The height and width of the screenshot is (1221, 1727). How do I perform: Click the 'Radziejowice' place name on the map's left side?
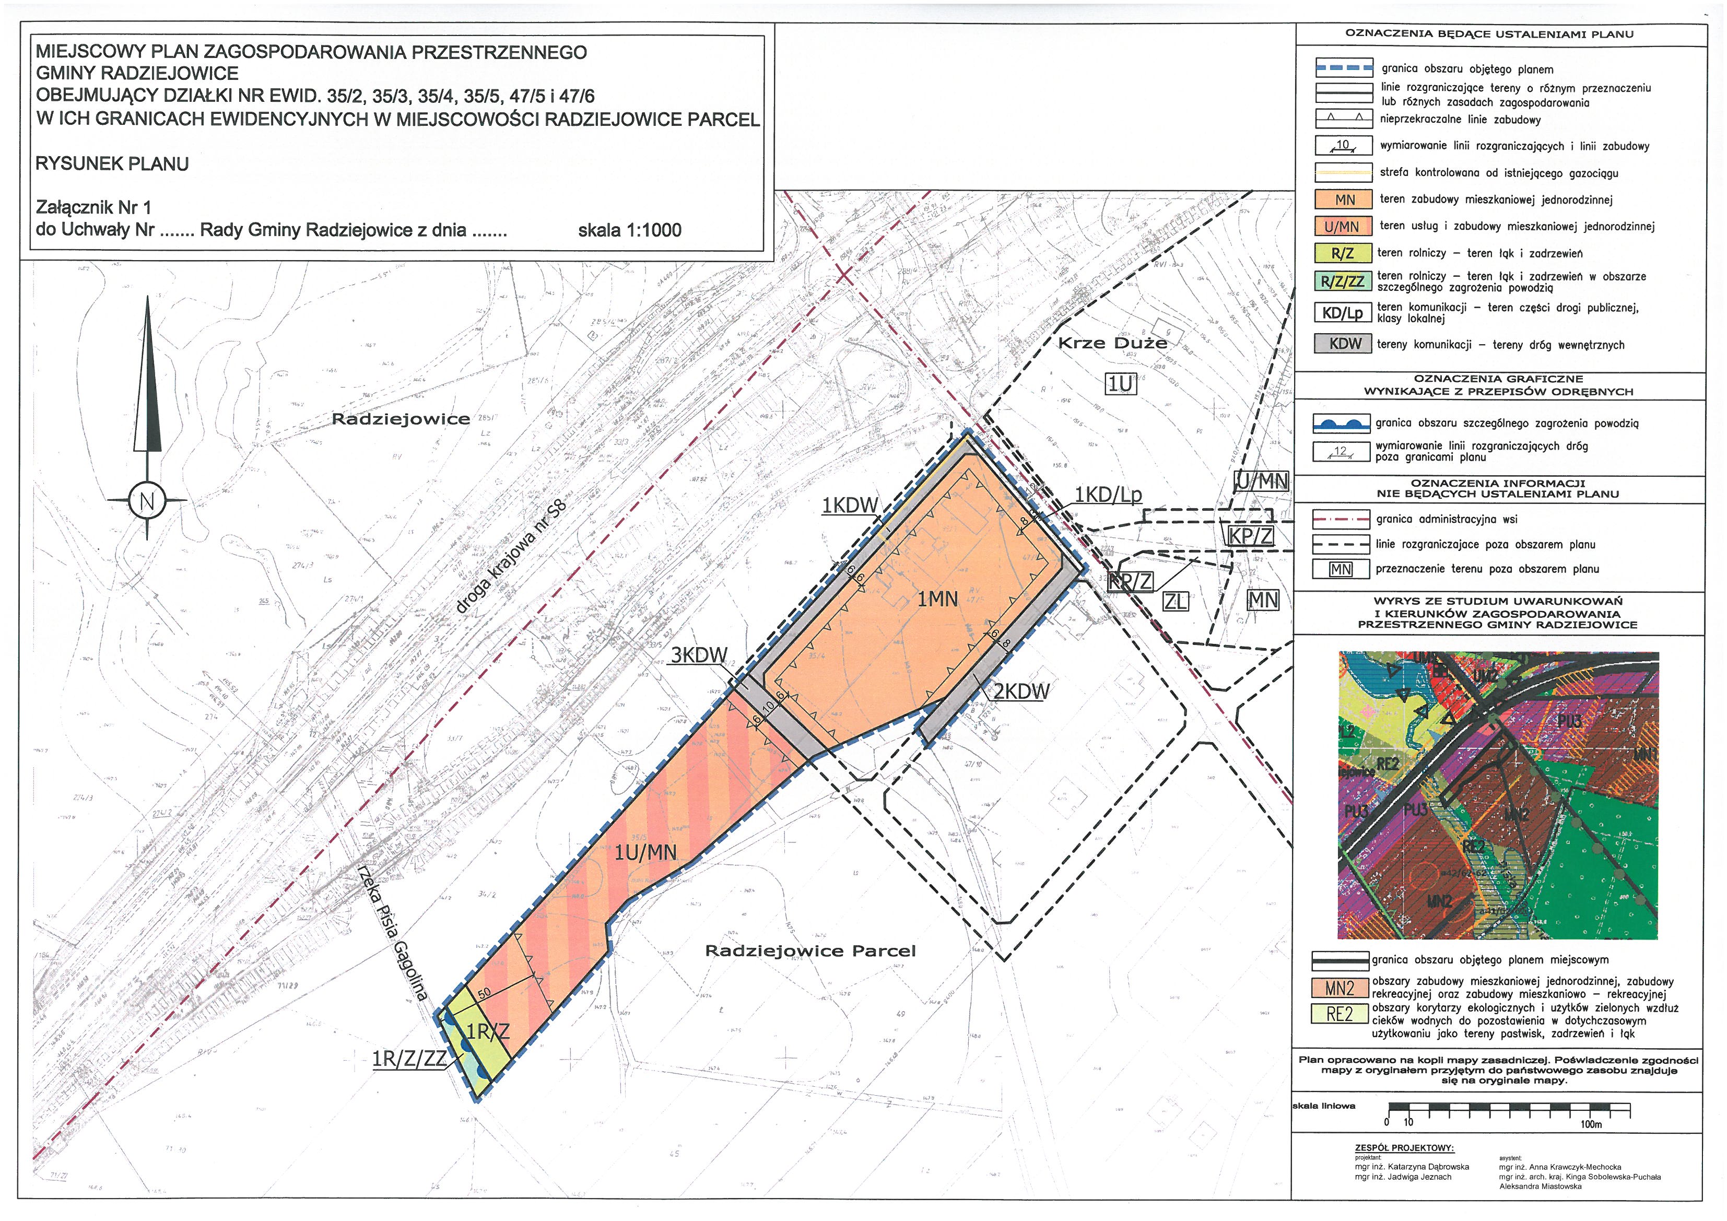(401, 419)
